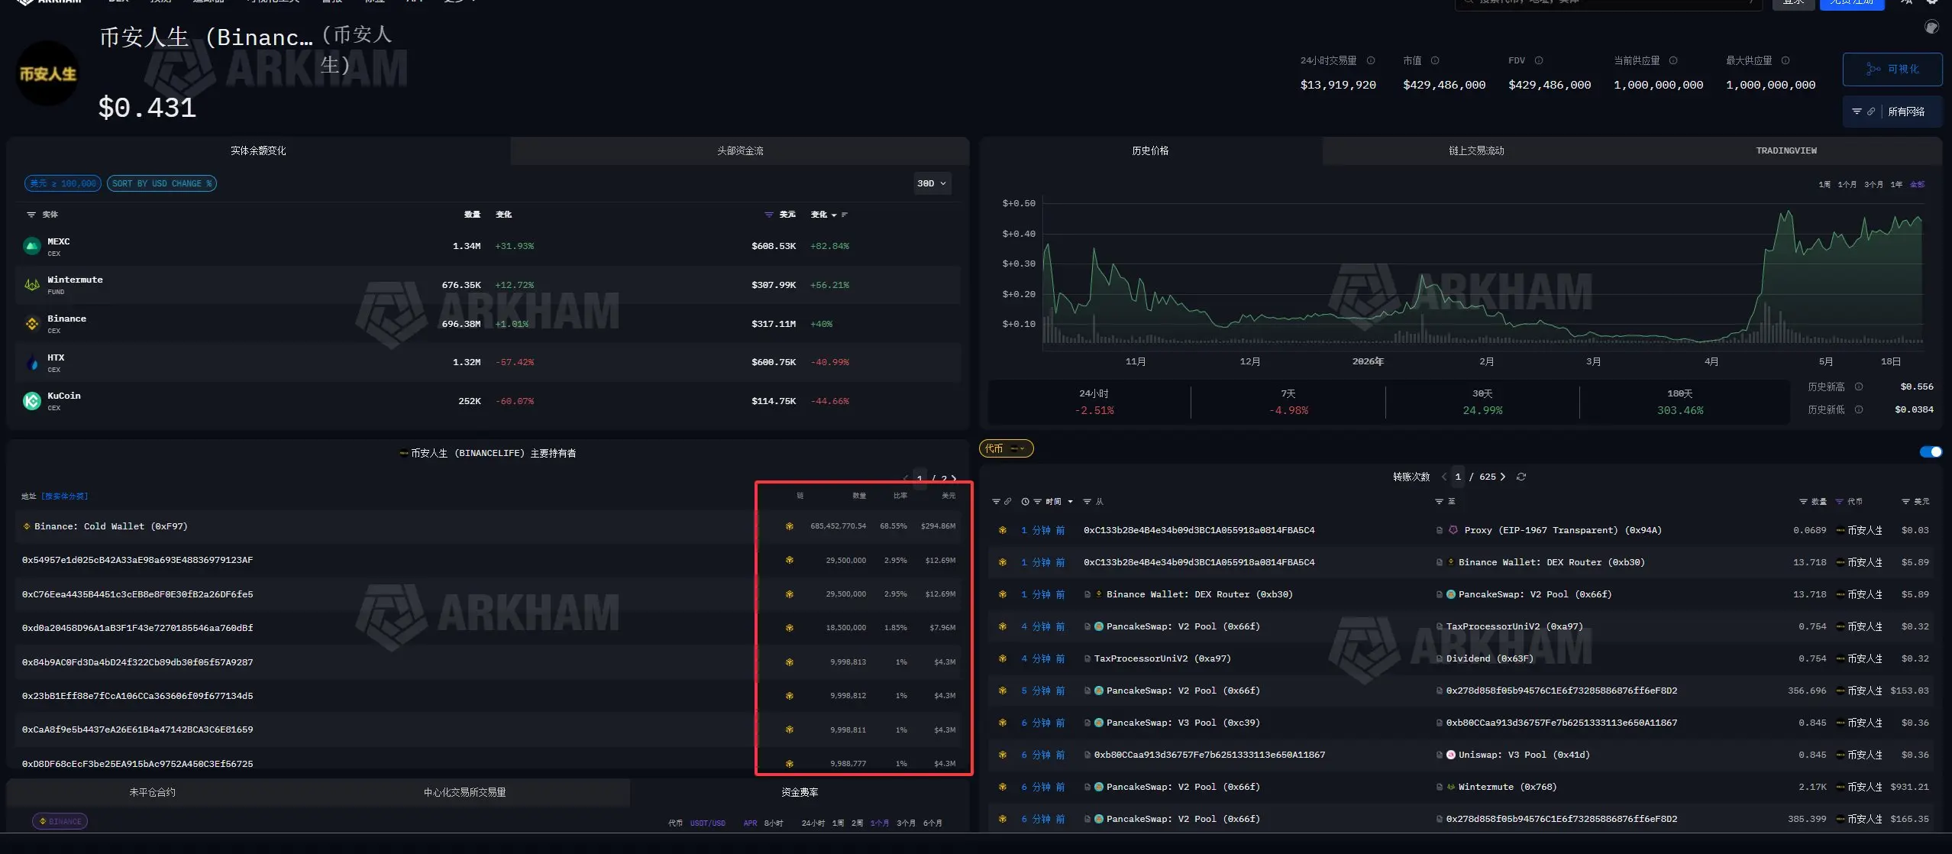Screen dimensions: 1952x854
Task: Switch to 链上交易流动 tab
Action: click(1476, 150)
